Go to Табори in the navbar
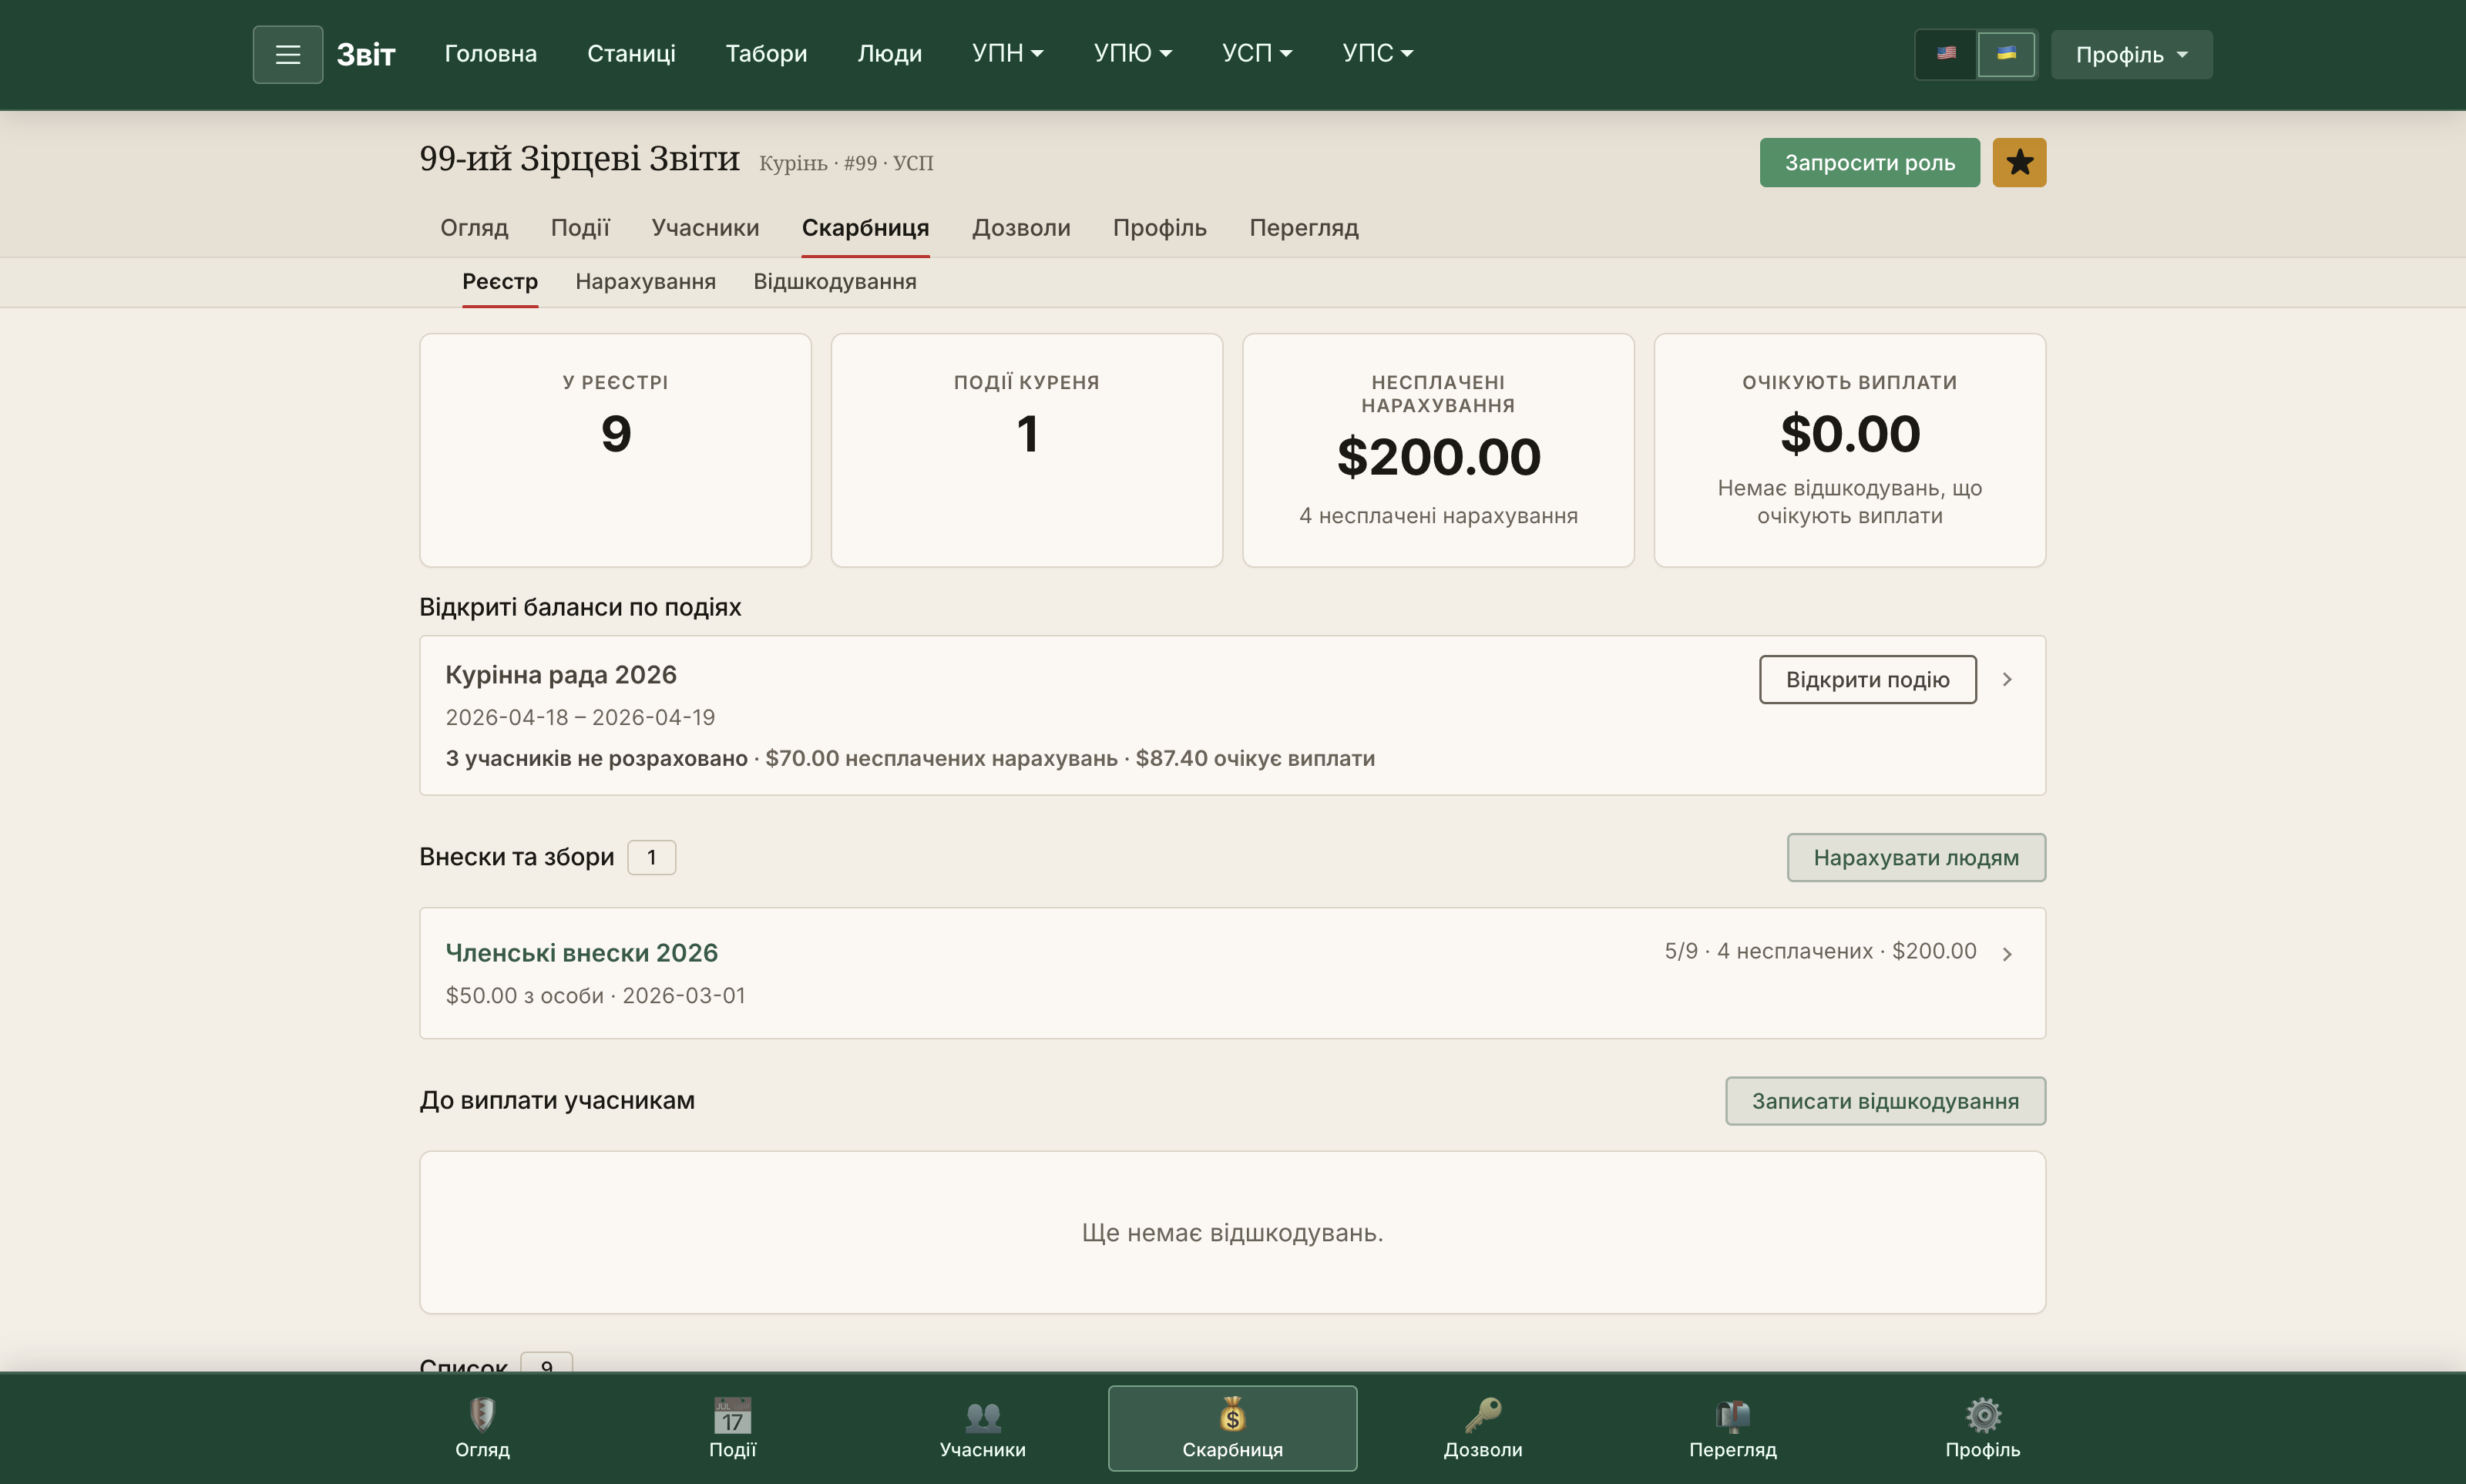The height and width of the screenshot is (1484, 2466). click(x=766, y=53)
